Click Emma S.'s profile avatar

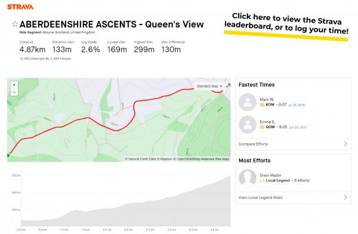pos(248,125)
